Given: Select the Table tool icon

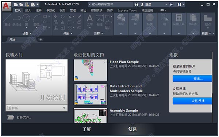Looking at the screenshot, I should 107,28.
